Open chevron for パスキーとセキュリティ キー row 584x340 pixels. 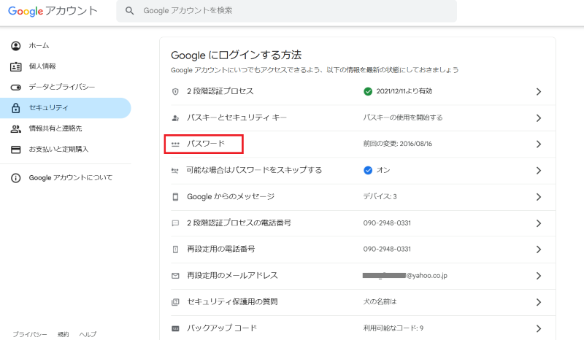click(539, 118)
